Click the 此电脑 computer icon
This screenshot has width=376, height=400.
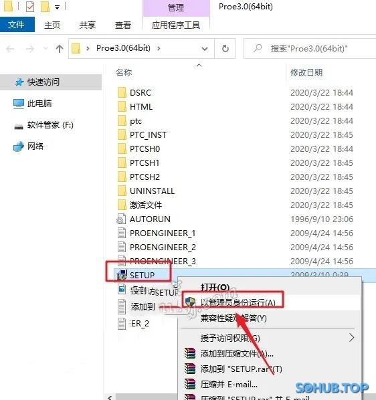click(x=19, y=104)
